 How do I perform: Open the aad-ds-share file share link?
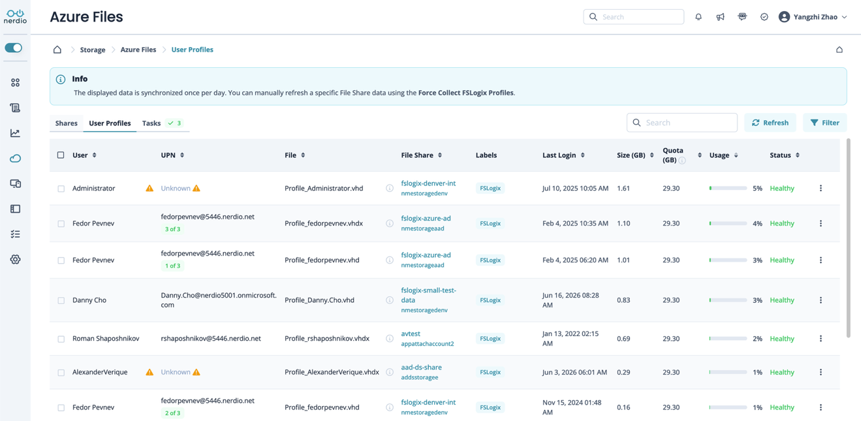421,367
